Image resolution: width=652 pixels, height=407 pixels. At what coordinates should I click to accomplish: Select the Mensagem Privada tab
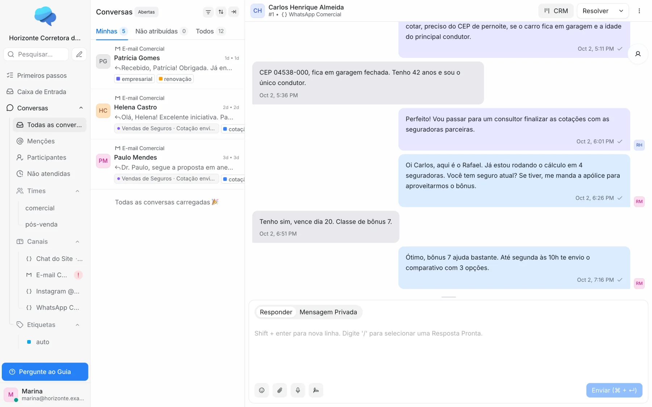coord(328,312)
